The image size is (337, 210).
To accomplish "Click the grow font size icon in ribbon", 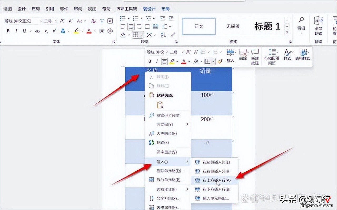I will pos(62,21).
